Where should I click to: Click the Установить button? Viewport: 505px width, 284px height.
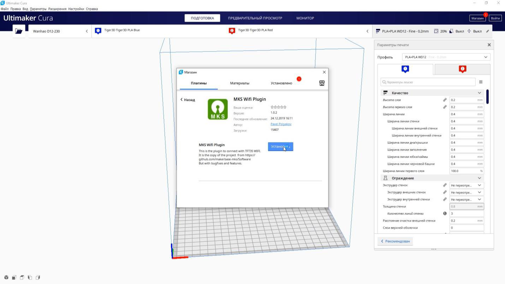[x=280, y=147]
